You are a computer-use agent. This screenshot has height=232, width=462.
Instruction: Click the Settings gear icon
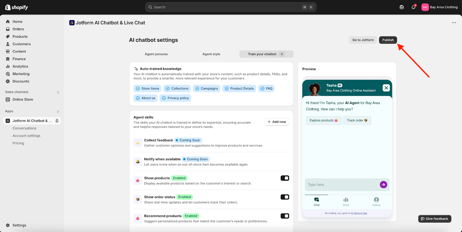(8, 225)
